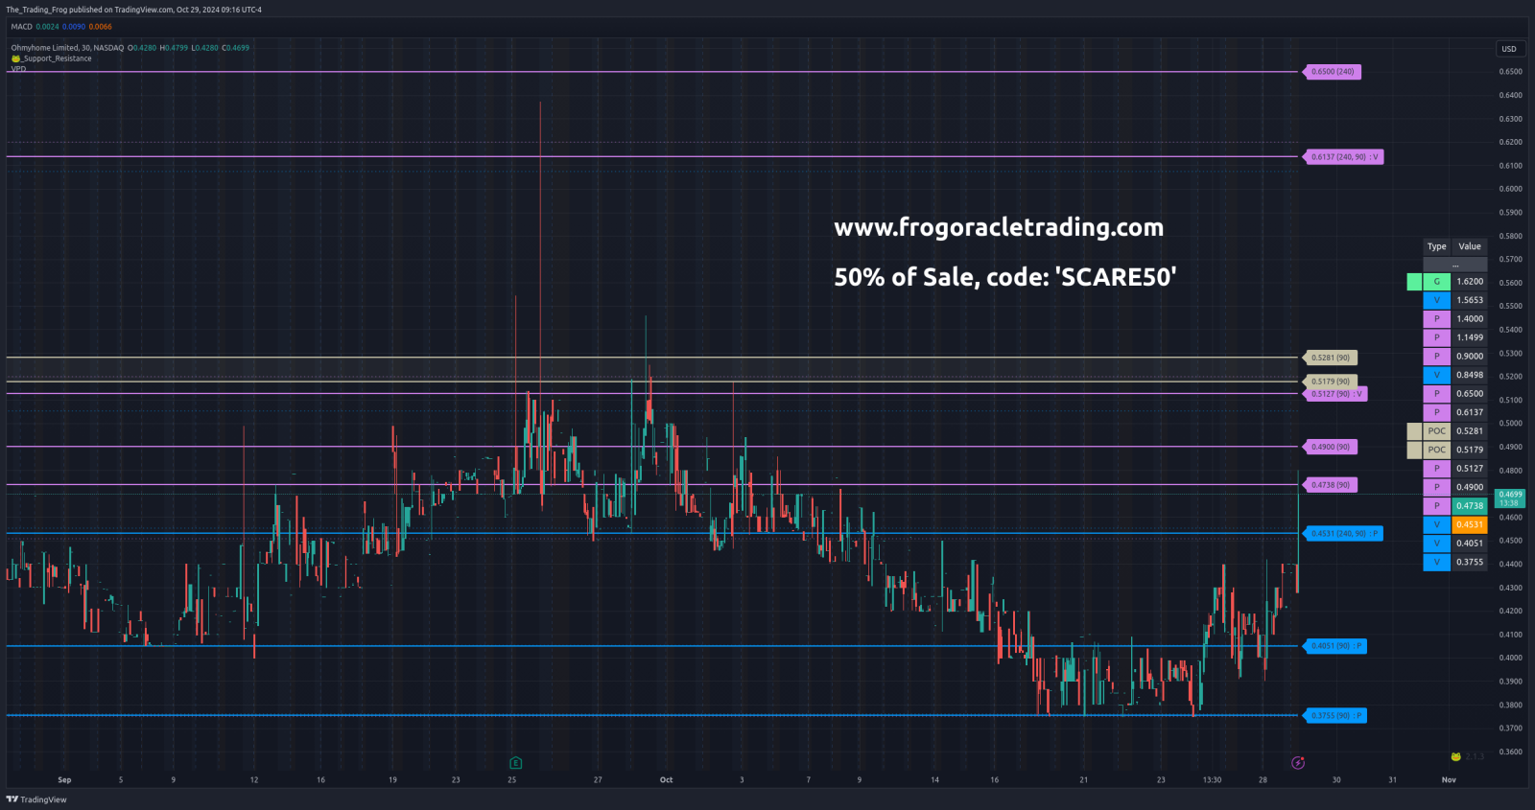Click the beige swatch beside POC 0.5179
1535x810 pixels.
pyautogui.click(x=1414, y=450)
